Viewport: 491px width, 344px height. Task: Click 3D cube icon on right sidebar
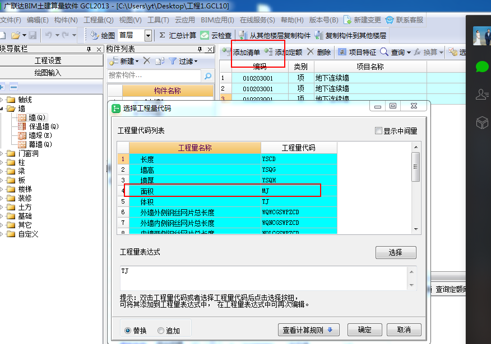tap(482, 122)
